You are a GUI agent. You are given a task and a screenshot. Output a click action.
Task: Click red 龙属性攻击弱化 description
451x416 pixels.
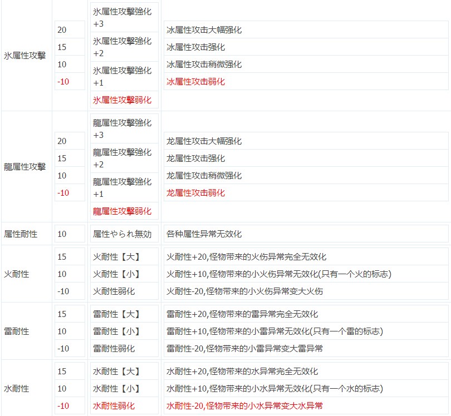[306, 192]
